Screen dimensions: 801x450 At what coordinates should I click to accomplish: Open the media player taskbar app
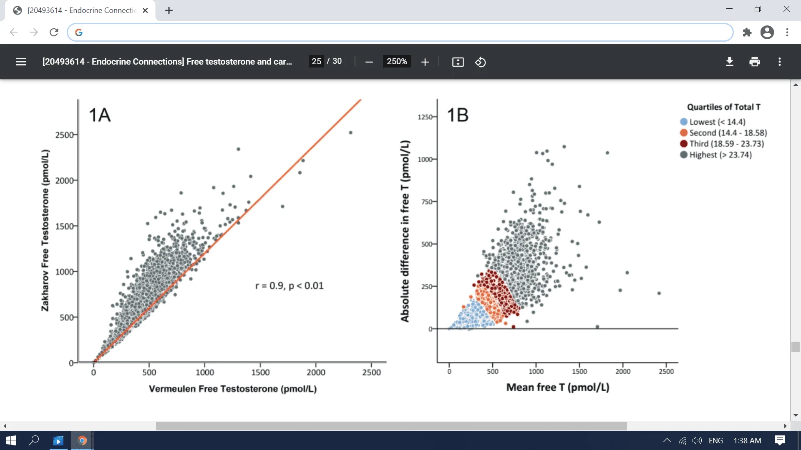tap(58, 440)
